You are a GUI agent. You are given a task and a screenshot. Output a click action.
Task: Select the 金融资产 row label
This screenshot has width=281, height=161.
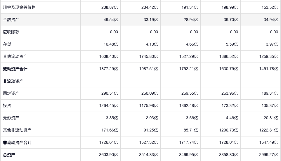12,20
